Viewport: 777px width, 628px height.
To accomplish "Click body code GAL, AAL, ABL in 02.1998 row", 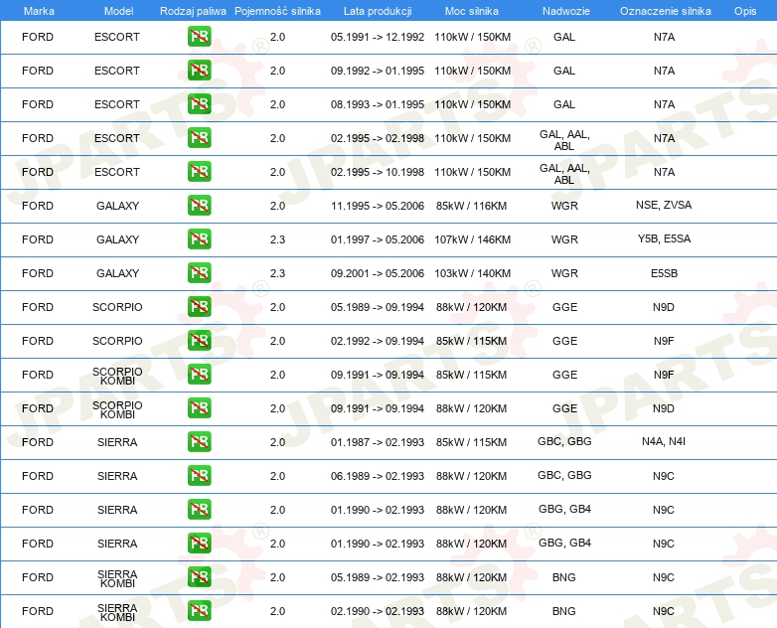I will click(564, 140).
